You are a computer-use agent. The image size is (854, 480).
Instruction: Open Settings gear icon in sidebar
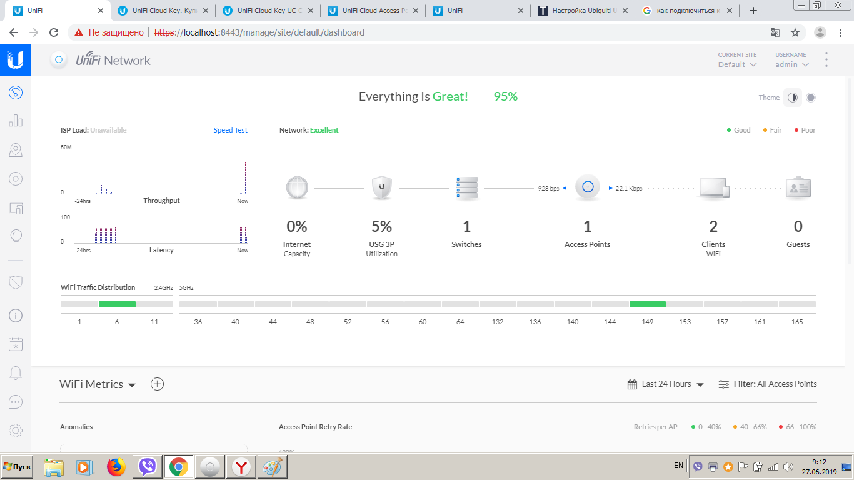click(x=16, y=431)
